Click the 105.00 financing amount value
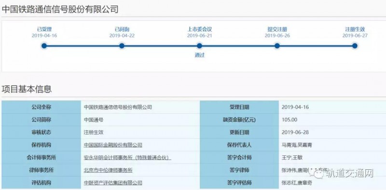 point(289,120)
